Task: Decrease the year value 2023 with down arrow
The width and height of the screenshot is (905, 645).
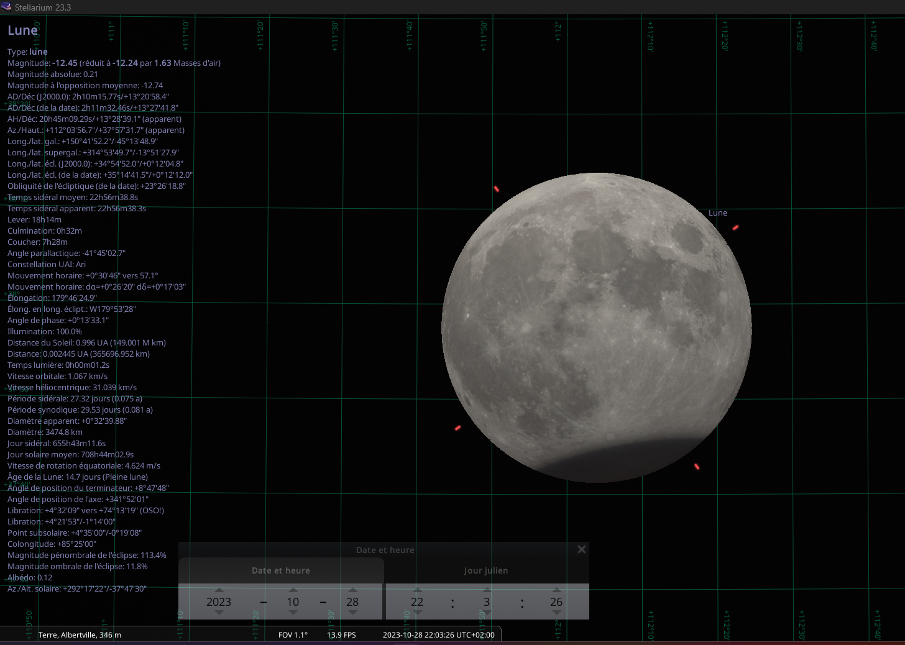Action: [x=219, y=613]
